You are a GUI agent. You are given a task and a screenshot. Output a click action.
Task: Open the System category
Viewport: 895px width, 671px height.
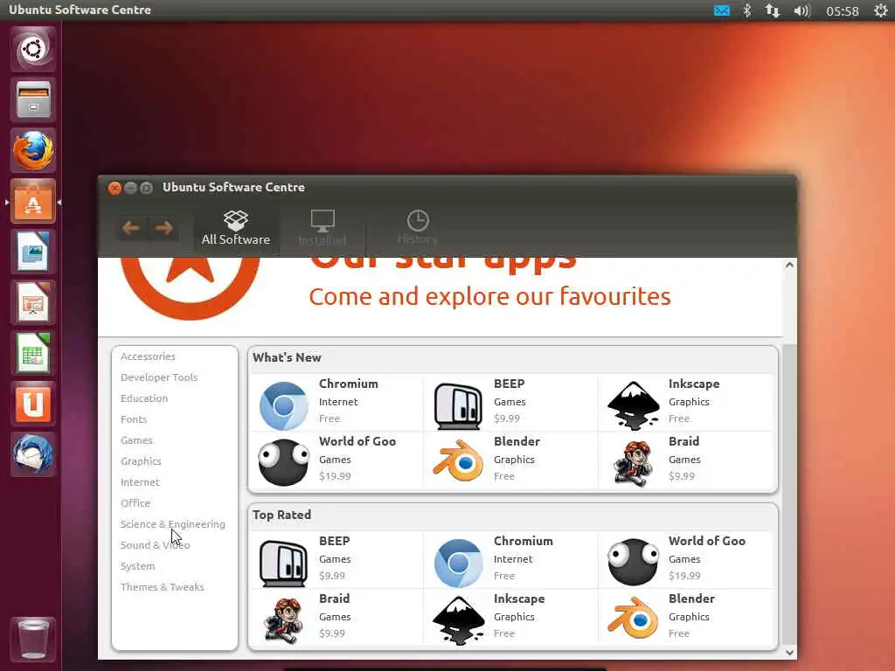137,566
